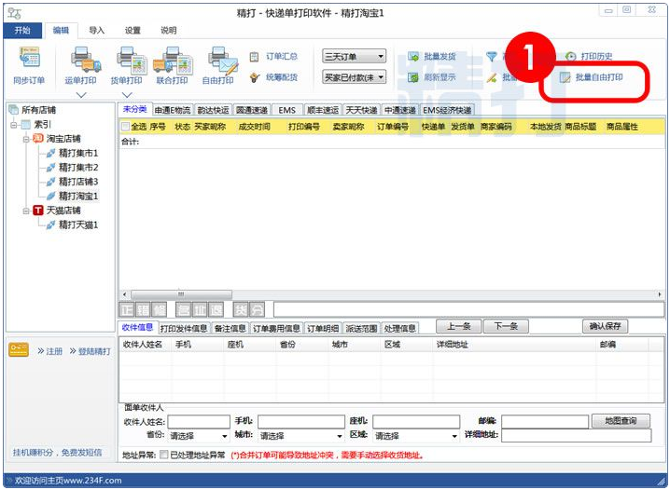Image resolution: width=670 pixels, height=490 pixels.
Task: Collapse the 天猫店铺 tree node
Action: point(26,211)
